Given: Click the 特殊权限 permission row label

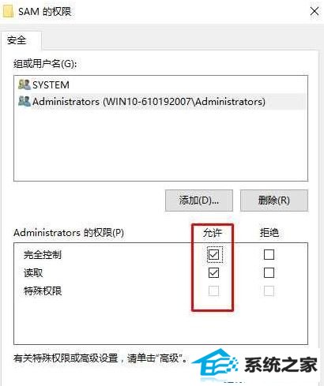Looking at the screenshot, I should [x=43, y=291].
